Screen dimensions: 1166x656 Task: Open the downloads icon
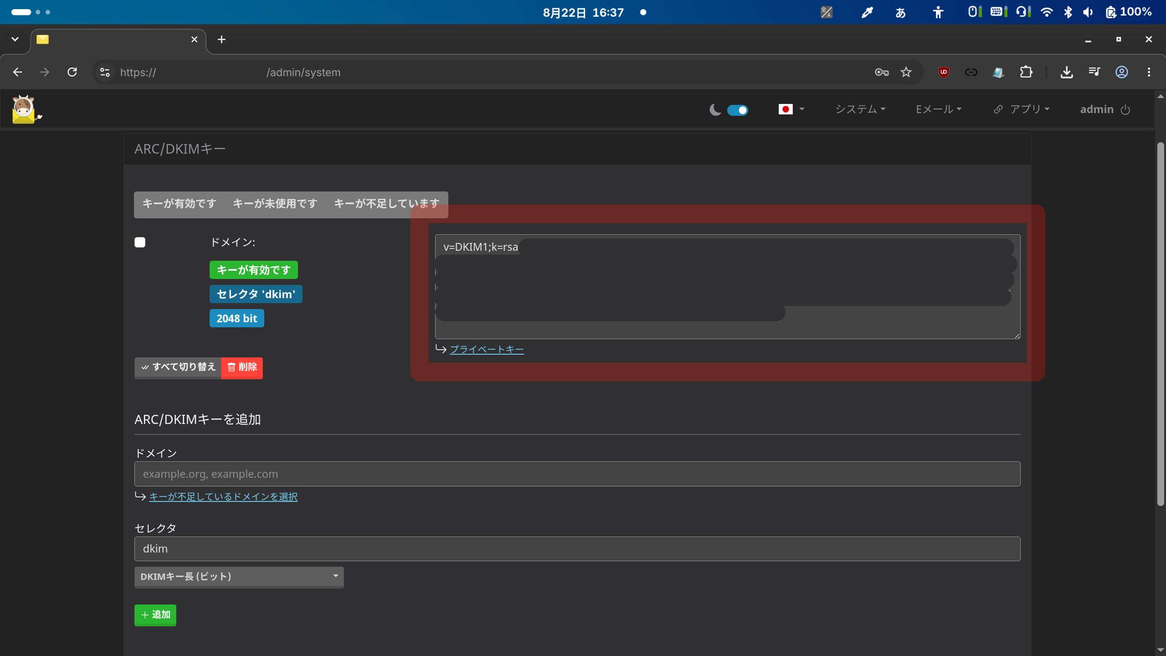coord(1066,72)
